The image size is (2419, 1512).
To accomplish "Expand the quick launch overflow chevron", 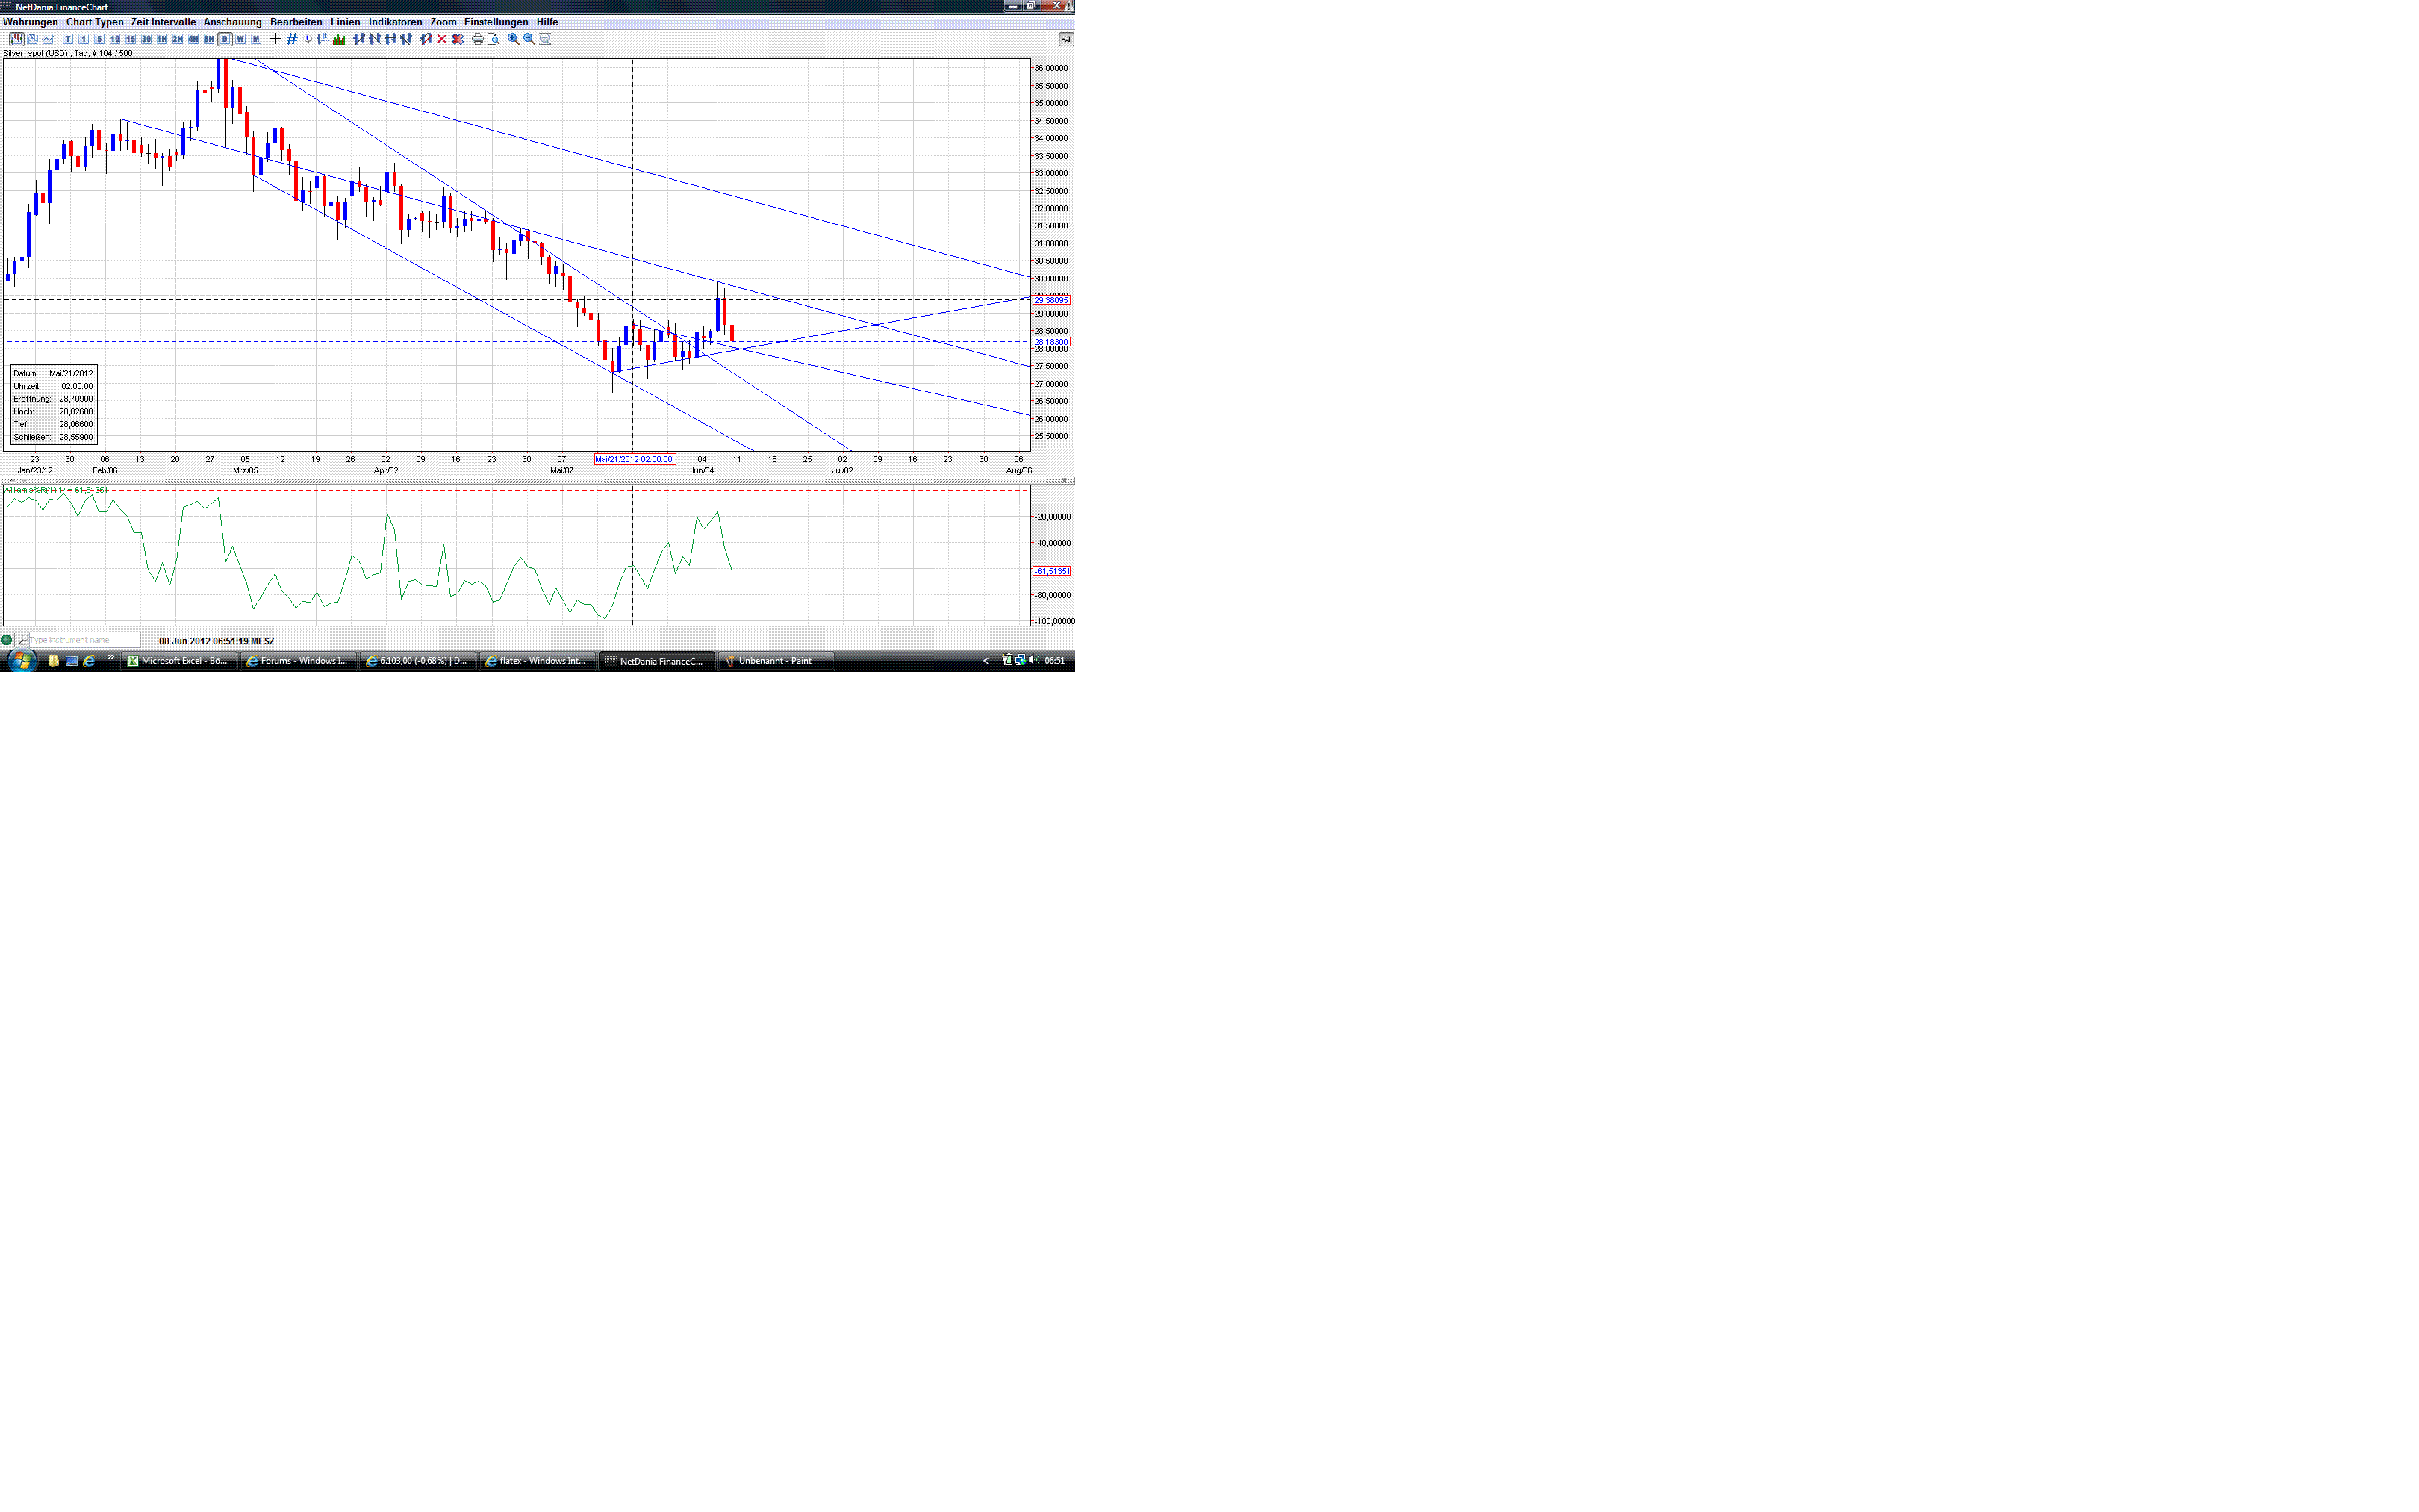I will click(x=110, y=658).
